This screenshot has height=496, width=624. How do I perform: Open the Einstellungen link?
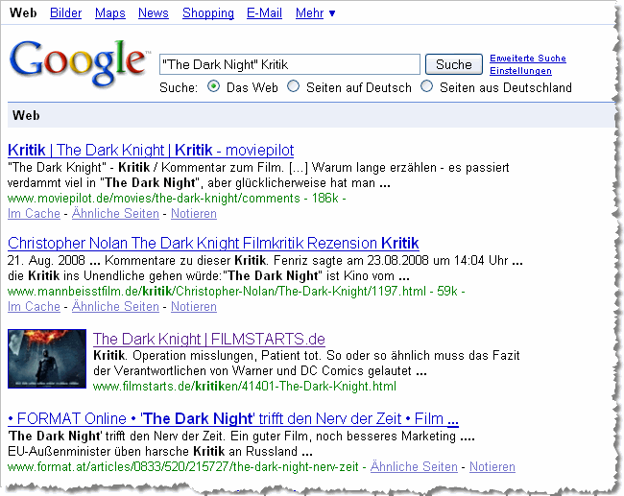[x=520, y=71]
